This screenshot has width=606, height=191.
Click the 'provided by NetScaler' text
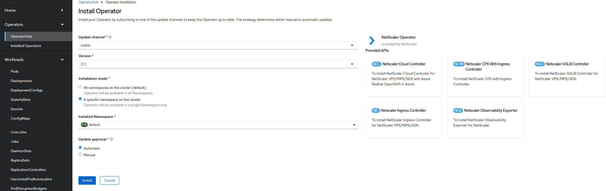coord(399,44)
